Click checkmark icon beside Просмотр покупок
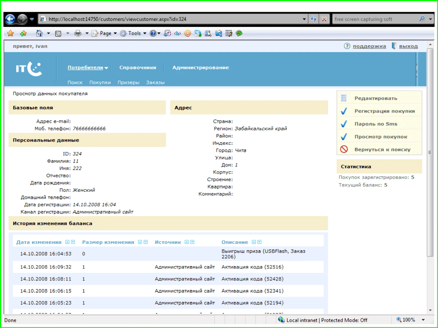Screen dimensions: 438x328 pyautogui.click(x=344, y=137)
